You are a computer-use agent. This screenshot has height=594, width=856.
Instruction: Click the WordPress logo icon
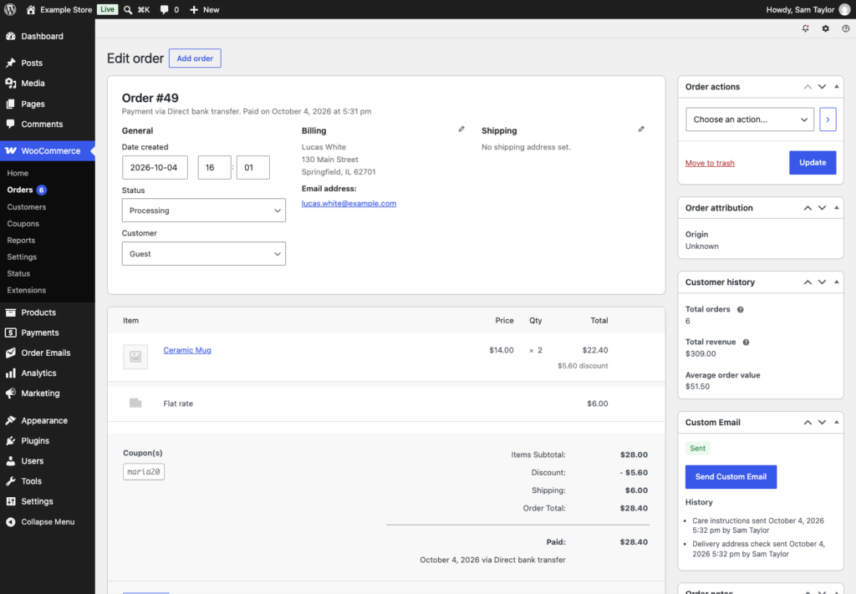coord(10,10)
